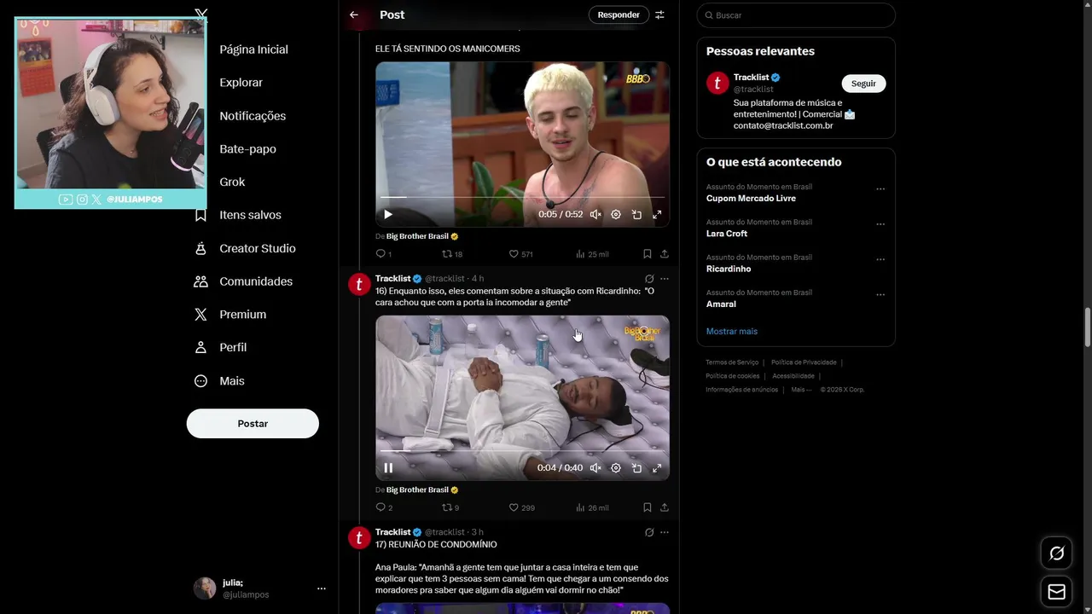This screenshot has height=614, width=1092.
Task: Click the Postar button
Action: coord(253,424)
